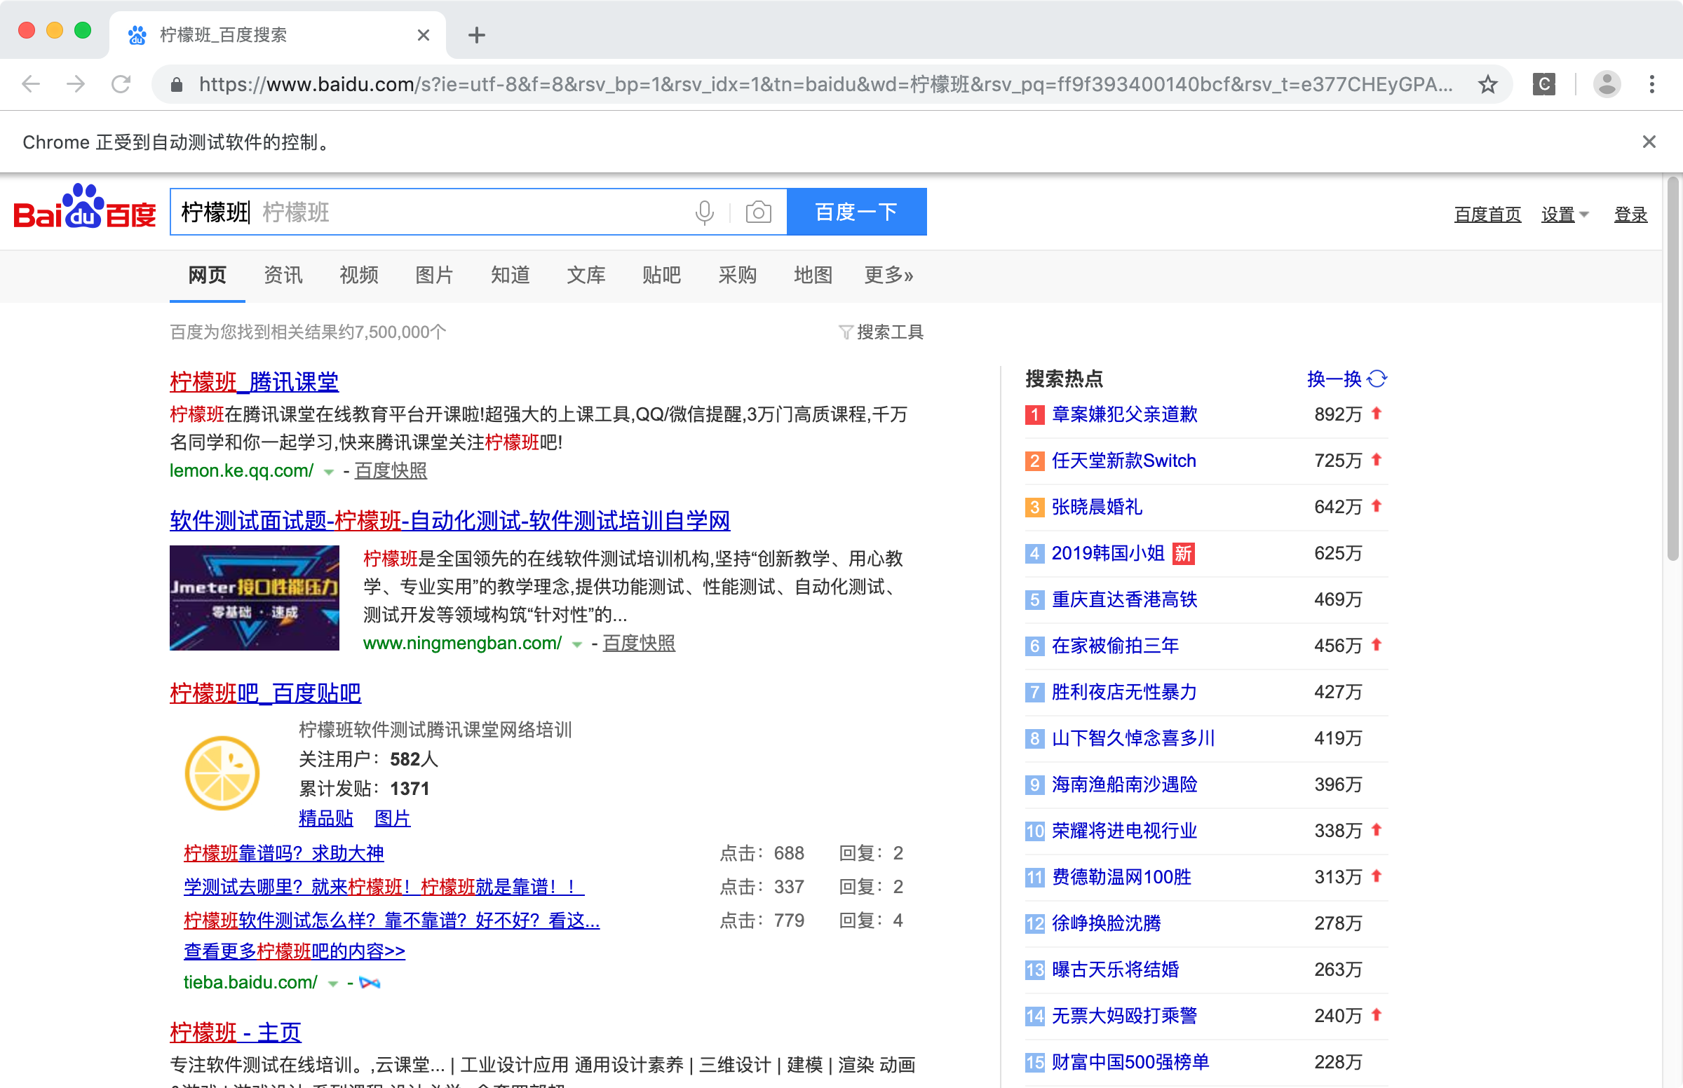Switch to the 视频 search tab
This screenshot has height=1088, width=1683.
pos(358,275)
